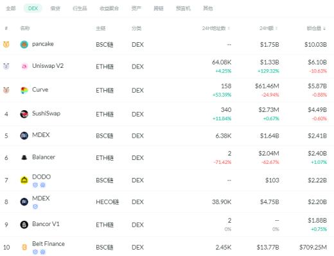This screenshot has width=334, height=256.
Task: Open the Bancor V1 project link
Action: tap(46, 224)
